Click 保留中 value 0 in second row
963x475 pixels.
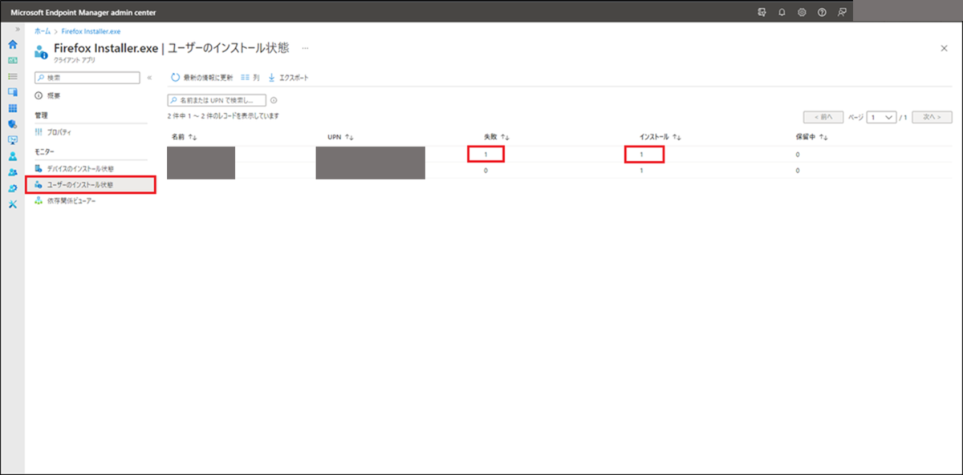[x=798, y=171]
